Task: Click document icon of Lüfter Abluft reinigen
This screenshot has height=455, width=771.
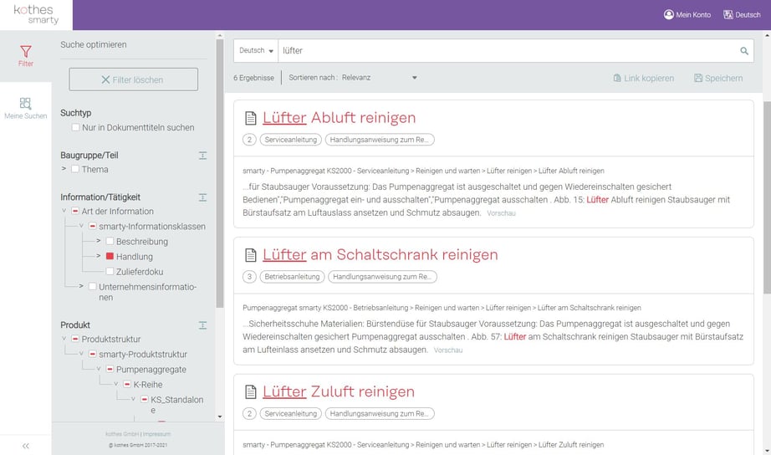Action: pos(251,118)
